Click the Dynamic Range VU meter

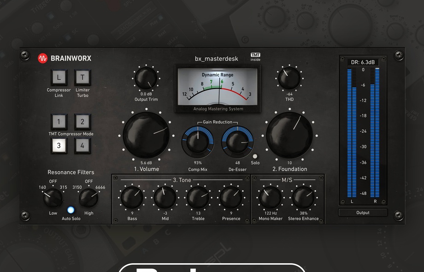(218, 89)
